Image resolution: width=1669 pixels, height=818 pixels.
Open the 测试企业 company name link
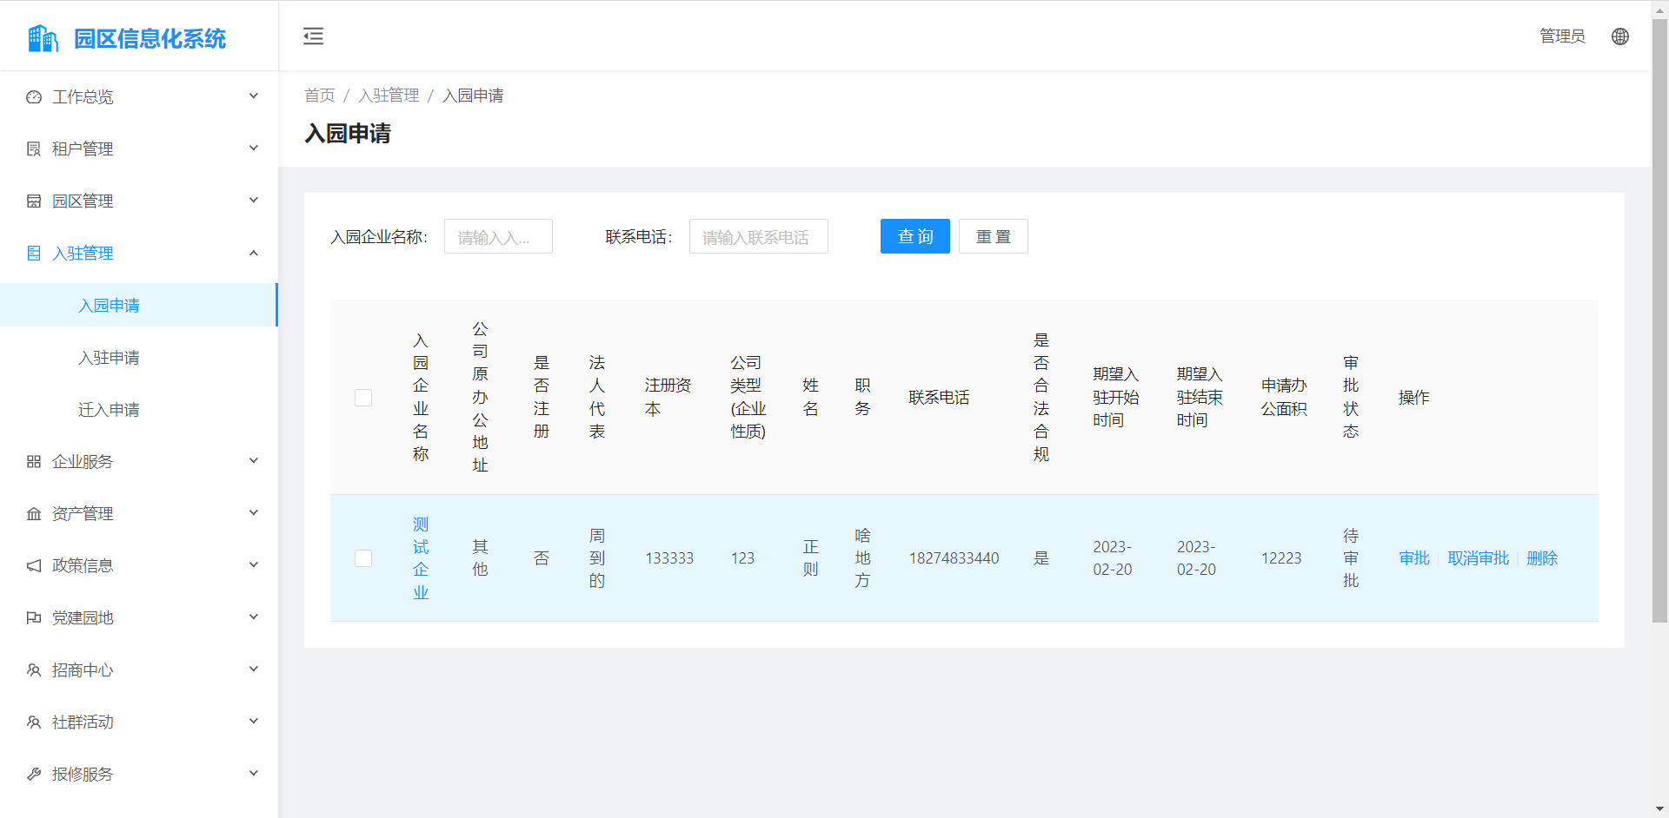(x=421, y=558)
